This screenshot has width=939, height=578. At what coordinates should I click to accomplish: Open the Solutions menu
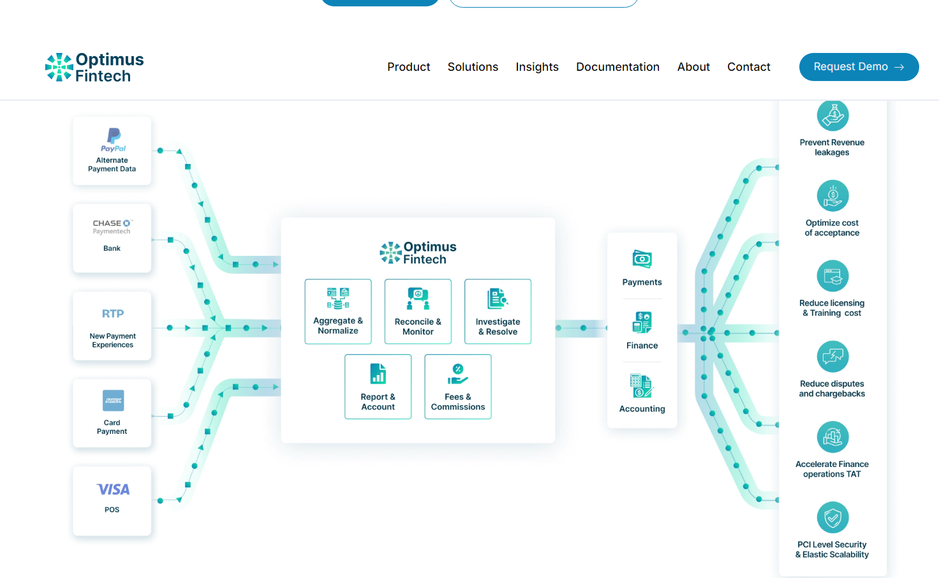coord(473,67)
